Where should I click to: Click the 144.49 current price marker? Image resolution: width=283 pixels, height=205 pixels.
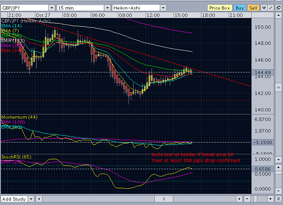[x=263, y=72]
